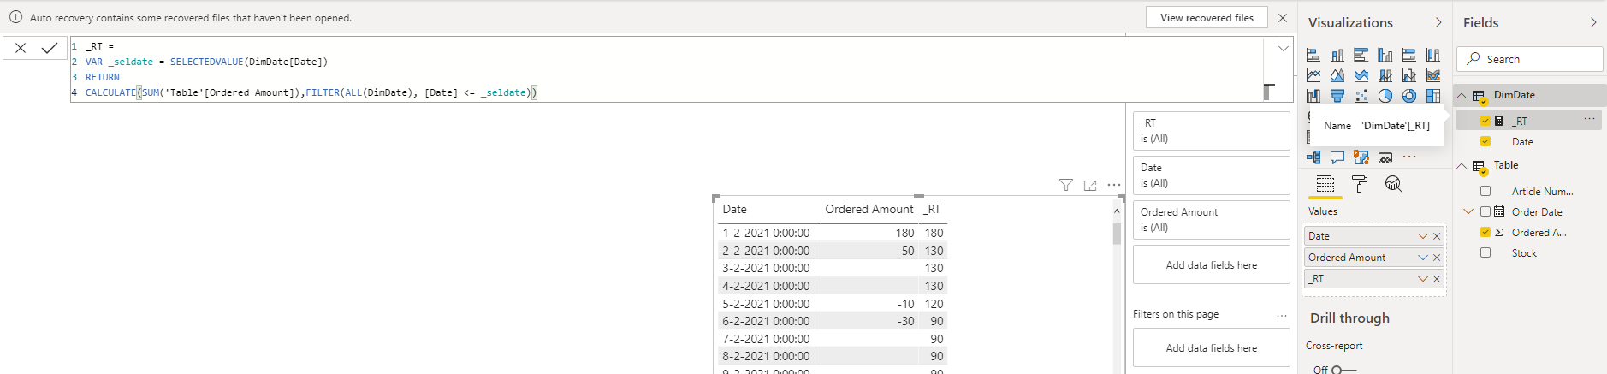
Task: Select the 100% stacked column chart visual
Action: pos(1433,55)
